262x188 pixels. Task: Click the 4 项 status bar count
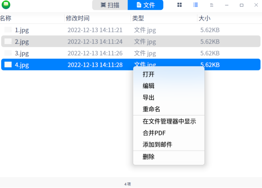(128, 184)
